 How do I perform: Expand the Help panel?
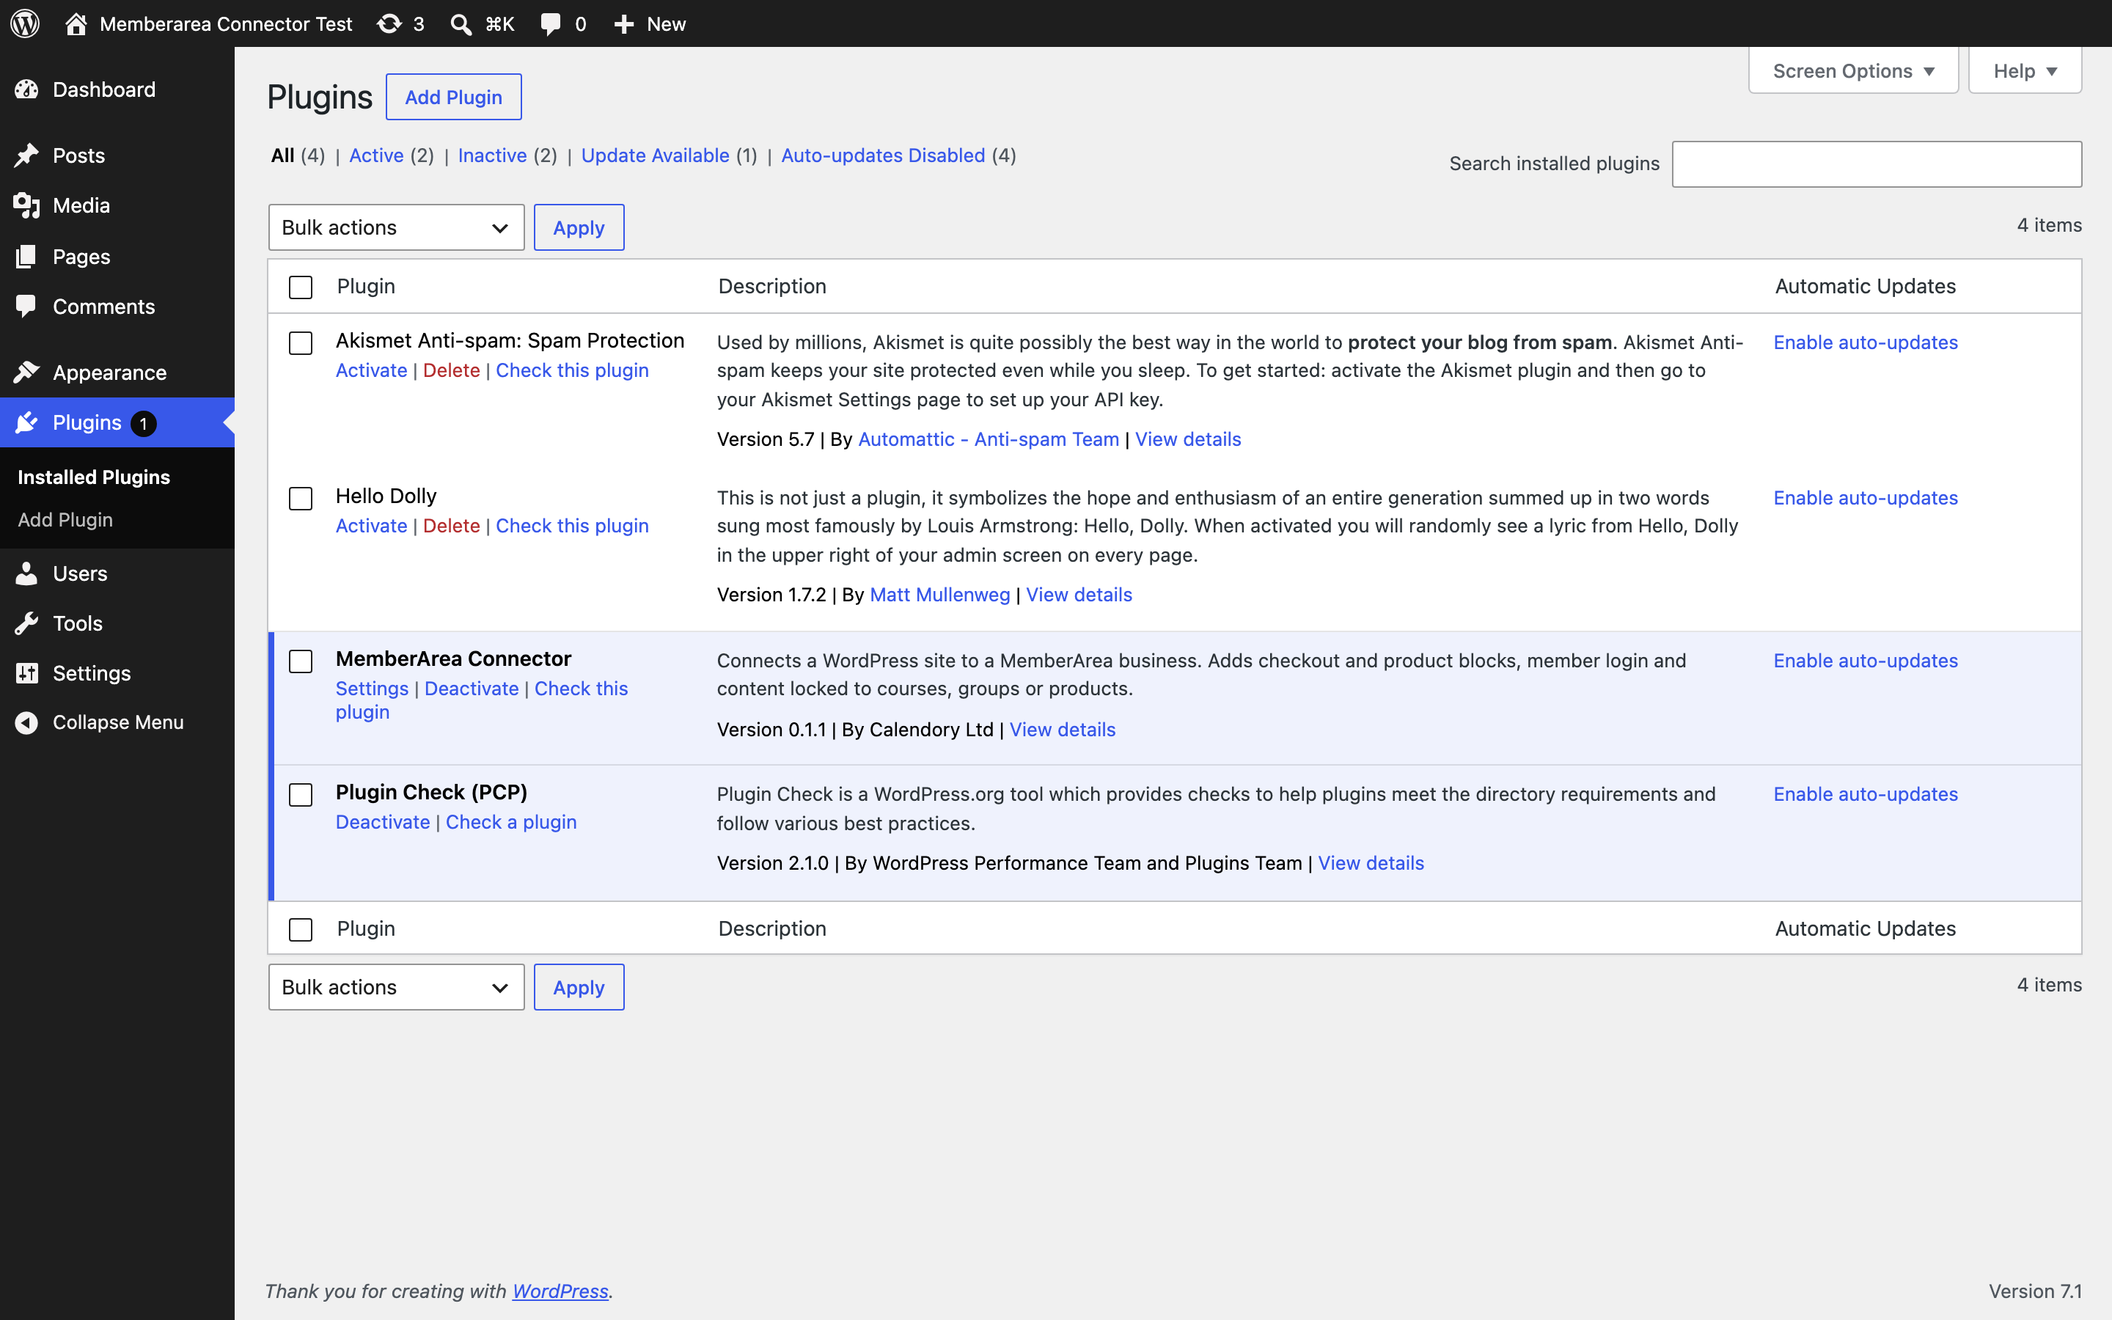pos(2025,70)
